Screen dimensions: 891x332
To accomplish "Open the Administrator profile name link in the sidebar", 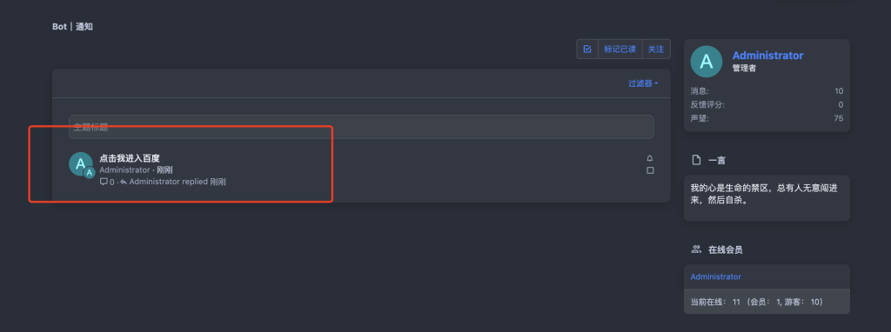I will coord(767,56).
